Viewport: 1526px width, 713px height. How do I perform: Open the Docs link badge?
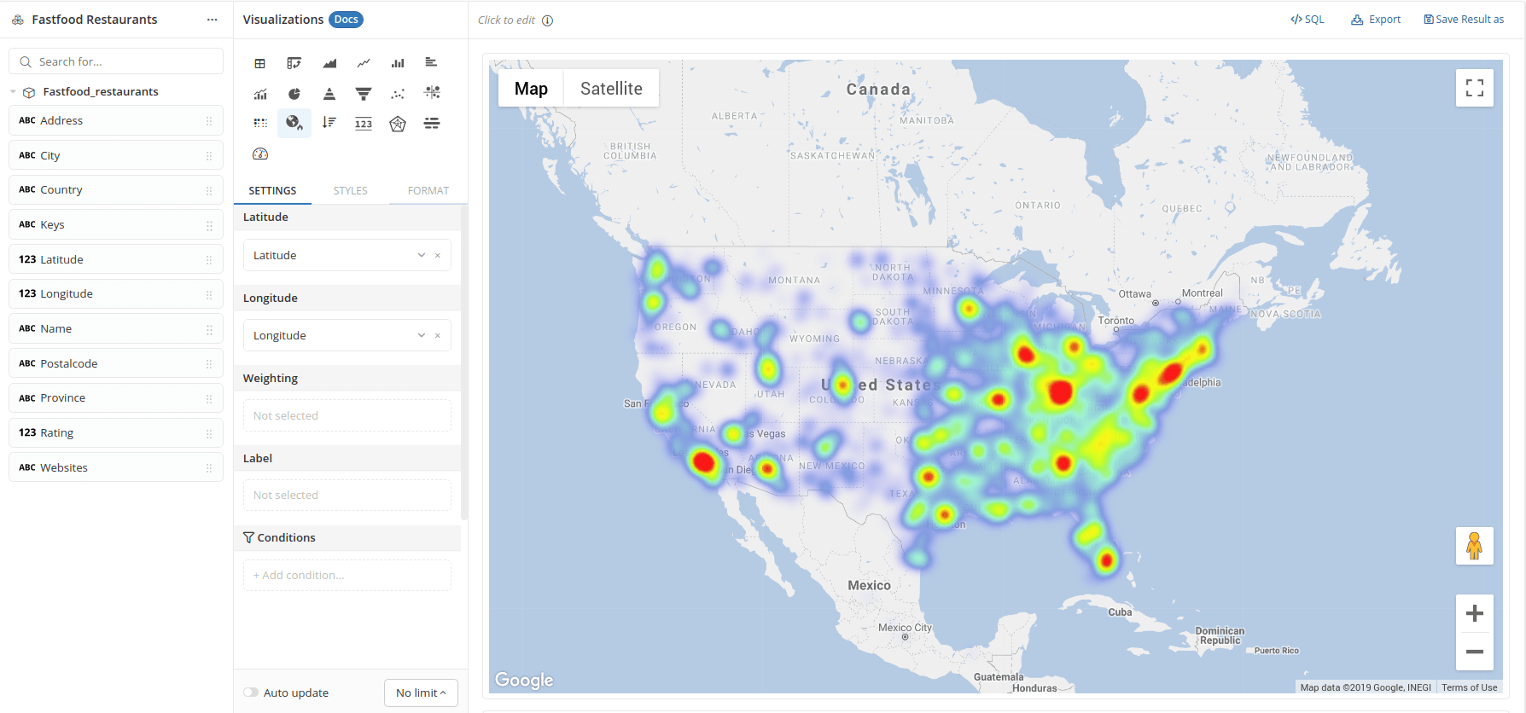pyautogui.click(x=346, y=20)
